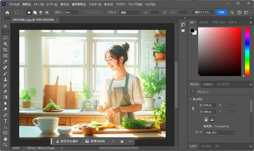Select the Hand tool
This screenshot has height=151, width=254.
pyautogui.click(x=5, y=139)
